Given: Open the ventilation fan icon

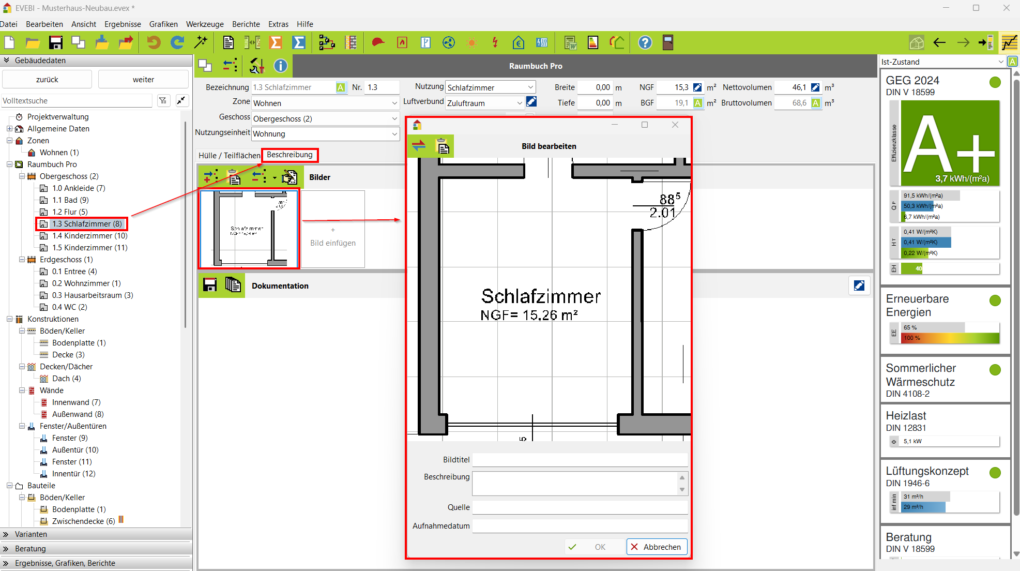Looking at the screenshot, I should [x=449, y=42].
